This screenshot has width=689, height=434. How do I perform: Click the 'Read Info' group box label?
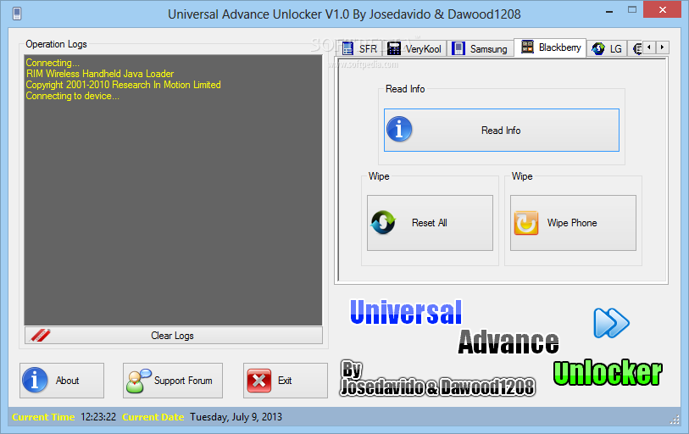point(405,89)
